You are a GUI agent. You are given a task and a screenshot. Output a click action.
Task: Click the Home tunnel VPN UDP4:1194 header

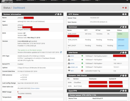coord(97,95)
